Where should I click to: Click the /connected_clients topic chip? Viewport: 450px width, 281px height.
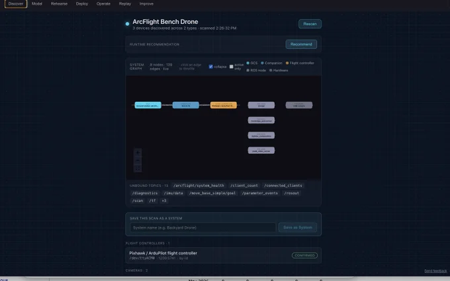coord(283,186)
